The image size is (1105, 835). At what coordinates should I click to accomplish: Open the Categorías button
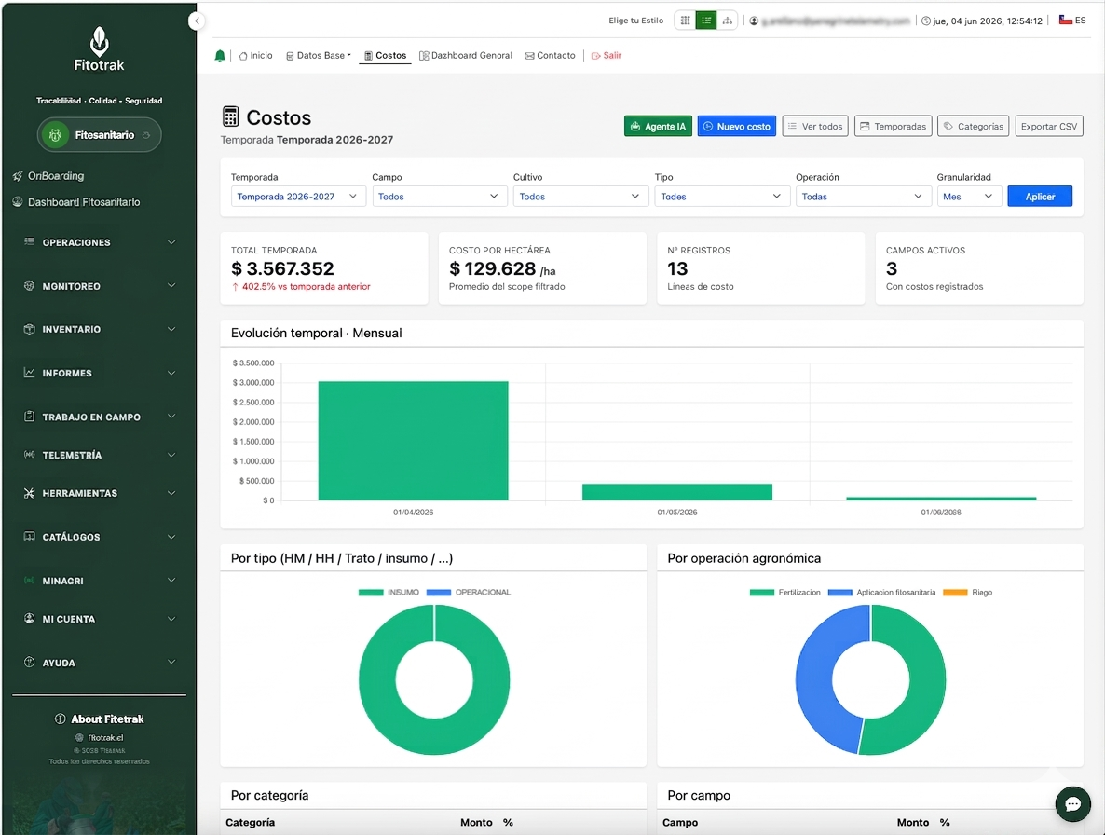[x=974, y=126]
